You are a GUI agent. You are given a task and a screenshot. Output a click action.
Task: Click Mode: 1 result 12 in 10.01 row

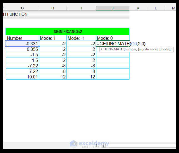pyautogui.click(x=53, y=77)
